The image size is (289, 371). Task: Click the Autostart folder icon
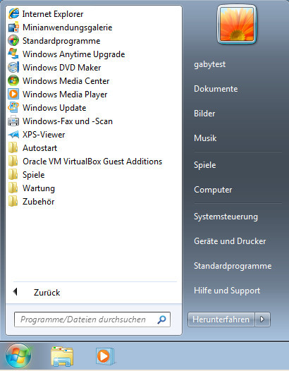(13, 148)
